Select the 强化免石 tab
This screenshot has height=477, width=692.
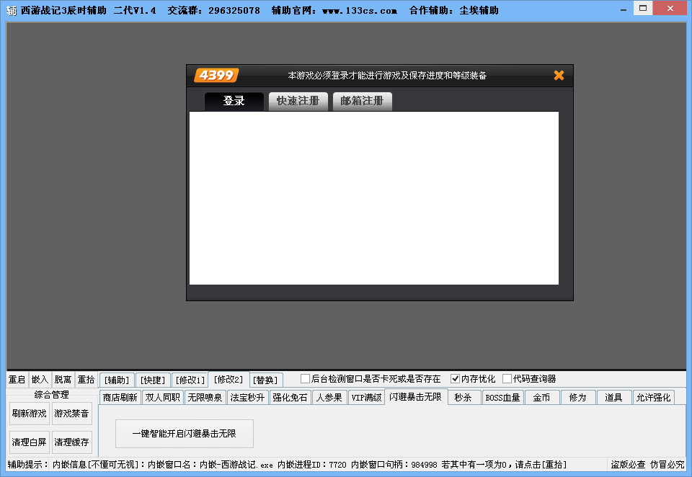pyautogui.click(x=290, y=398)
